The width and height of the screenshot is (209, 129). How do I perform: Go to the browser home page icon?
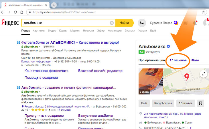(x=22, y=12)
